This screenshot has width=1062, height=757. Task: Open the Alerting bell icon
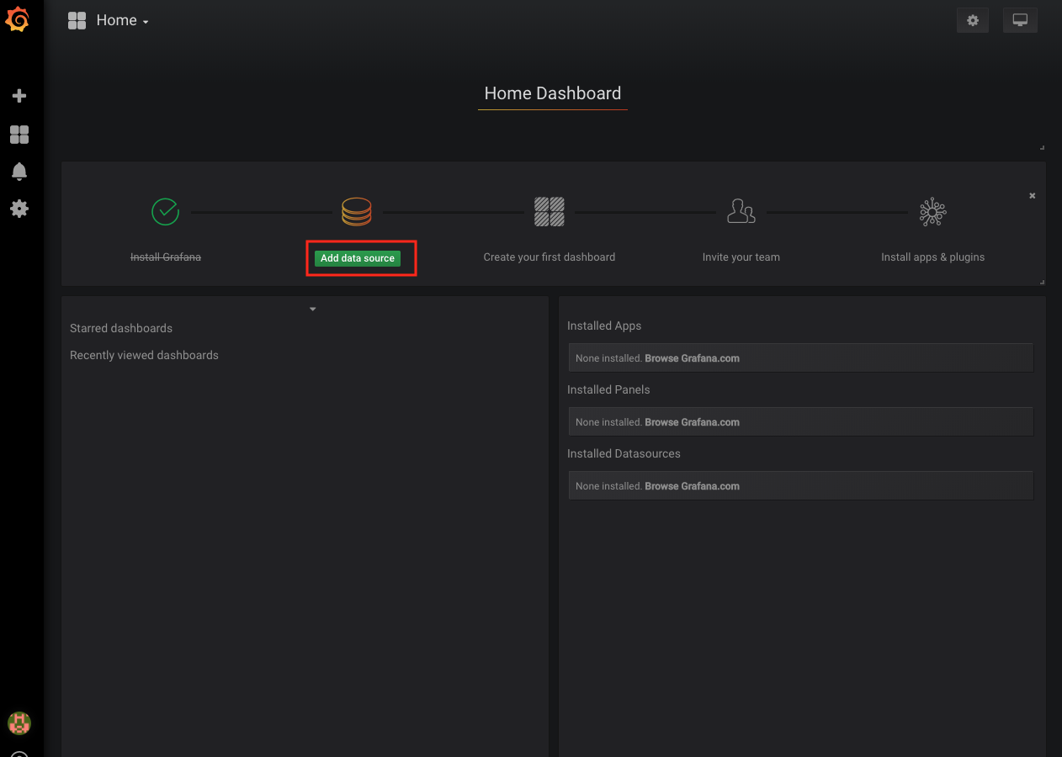[x=19, y=172]
